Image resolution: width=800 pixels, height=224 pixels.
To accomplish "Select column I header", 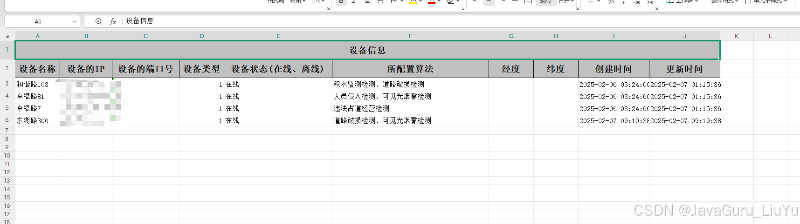I will pos(614,36).
